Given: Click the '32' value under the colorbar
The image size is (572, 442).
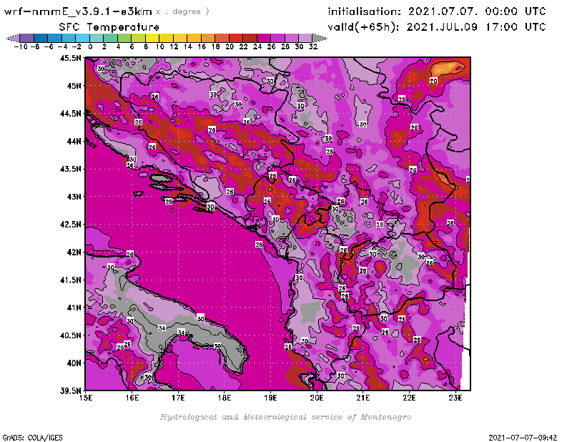Looking at the screenshot, I should pyautogui.click(x=313, y=46).
